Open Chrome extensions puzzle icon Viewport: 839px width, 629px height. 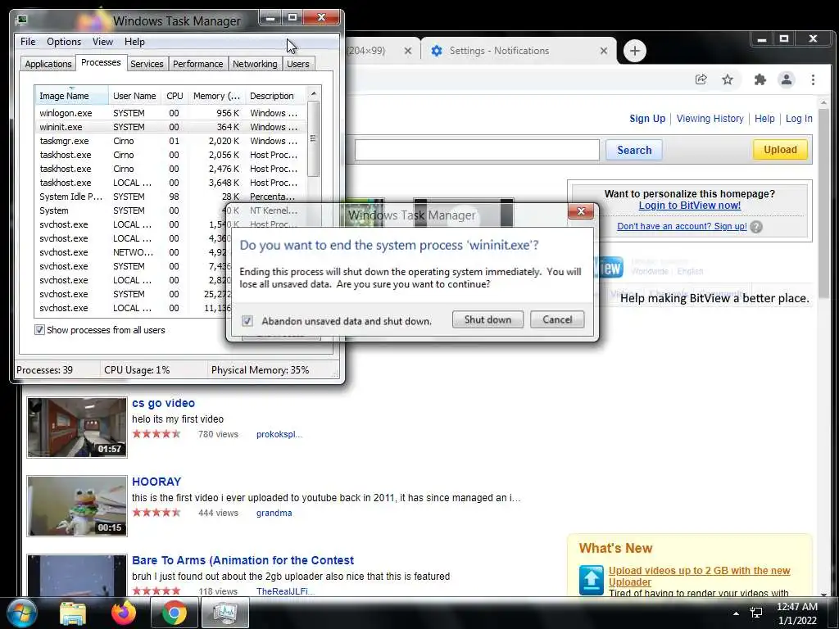[x=760, y=79]
